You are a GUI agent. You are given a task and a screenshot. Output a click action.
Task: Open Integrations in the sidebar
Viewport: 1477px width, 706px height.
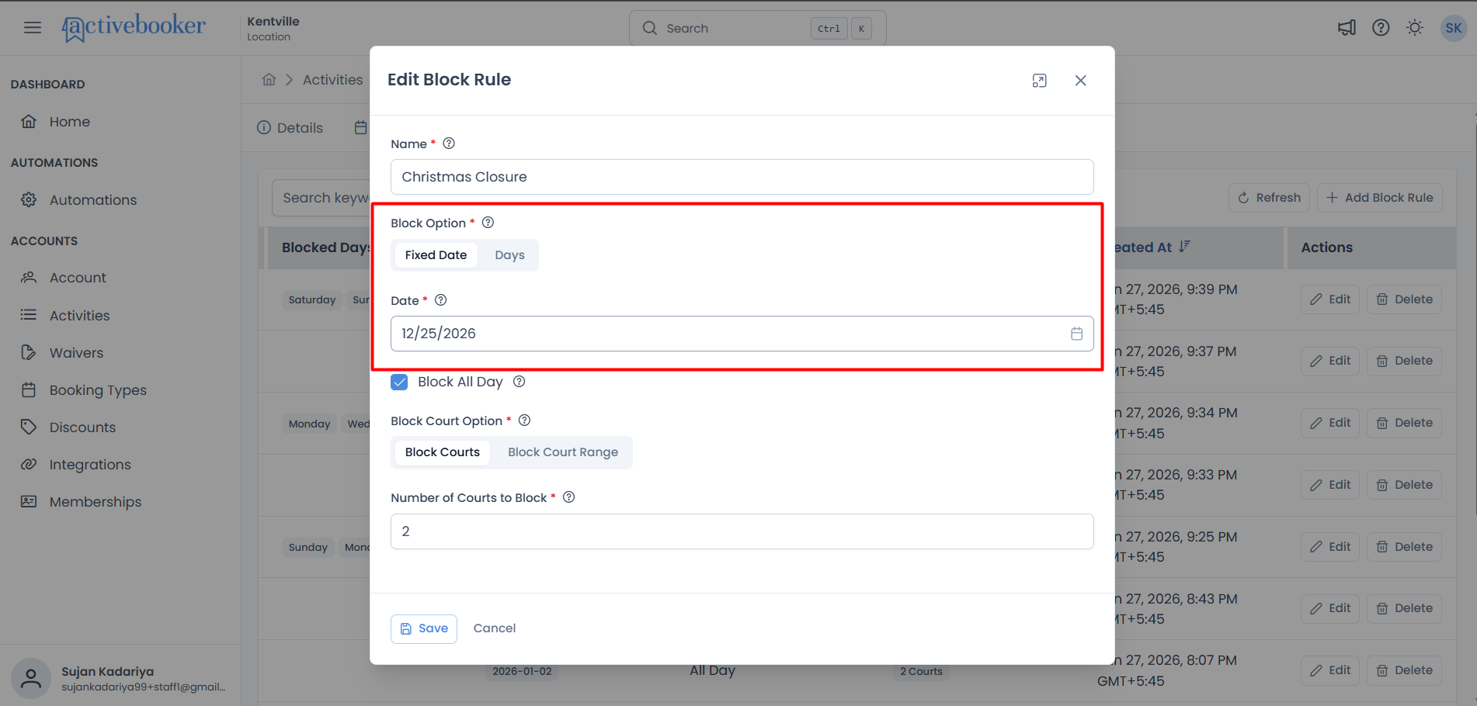[x=90, y=465]
